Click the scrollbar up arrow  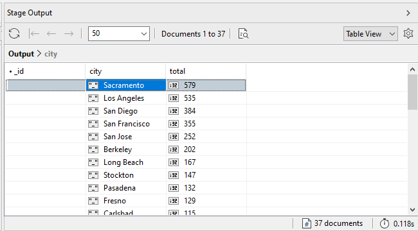[x=412, y=69]
